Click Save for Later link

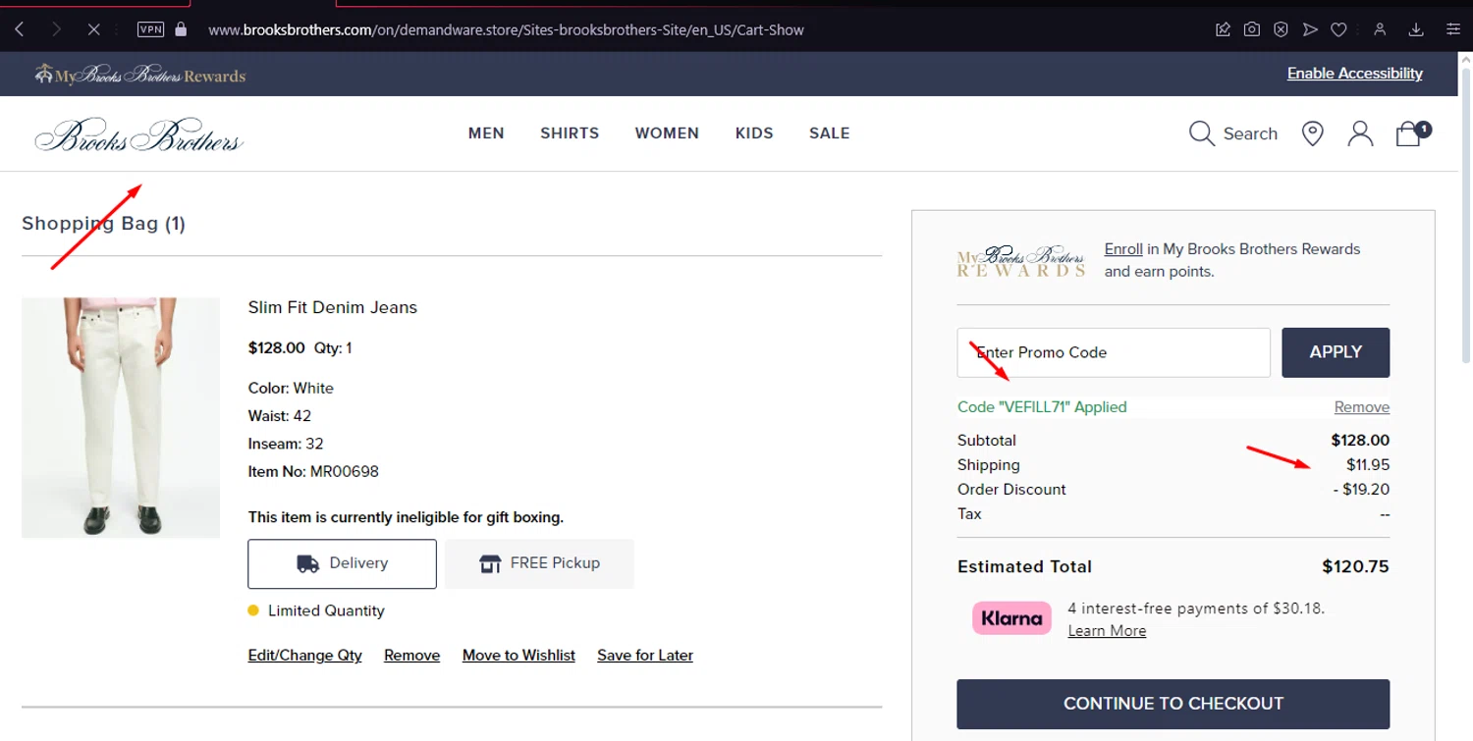645,656
